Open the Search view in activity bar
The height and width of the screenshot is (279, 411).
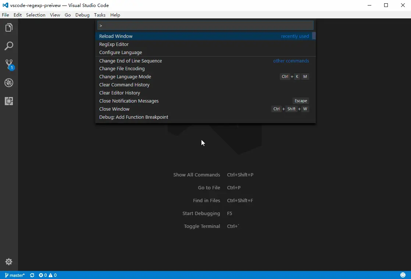pyautogui.click(x=9, y=46)
